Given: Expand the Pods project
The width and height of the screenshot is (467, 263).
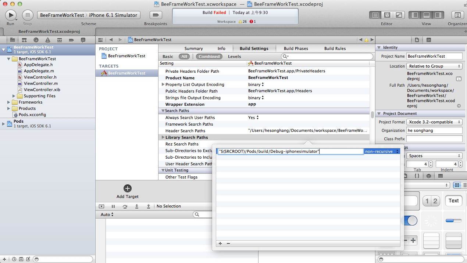Looking at the screenshot, I should pyautogui.click(x=3, y=123).
